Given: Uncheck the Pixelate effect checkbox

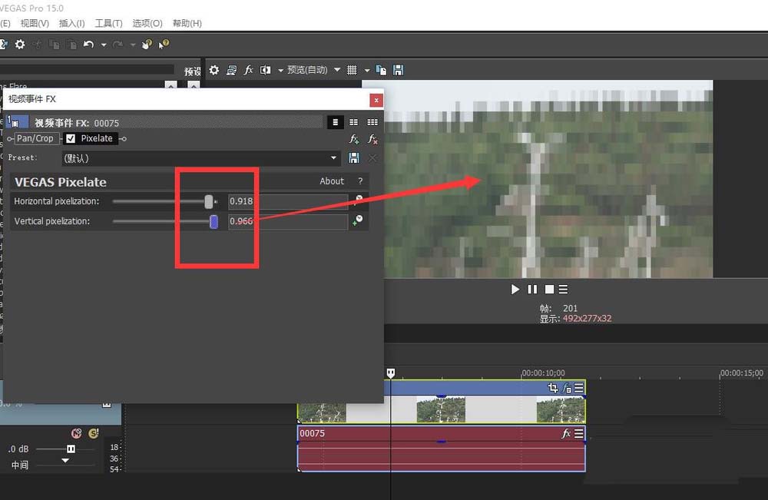Looking at the screenshot, I should [x=71, y=138].
